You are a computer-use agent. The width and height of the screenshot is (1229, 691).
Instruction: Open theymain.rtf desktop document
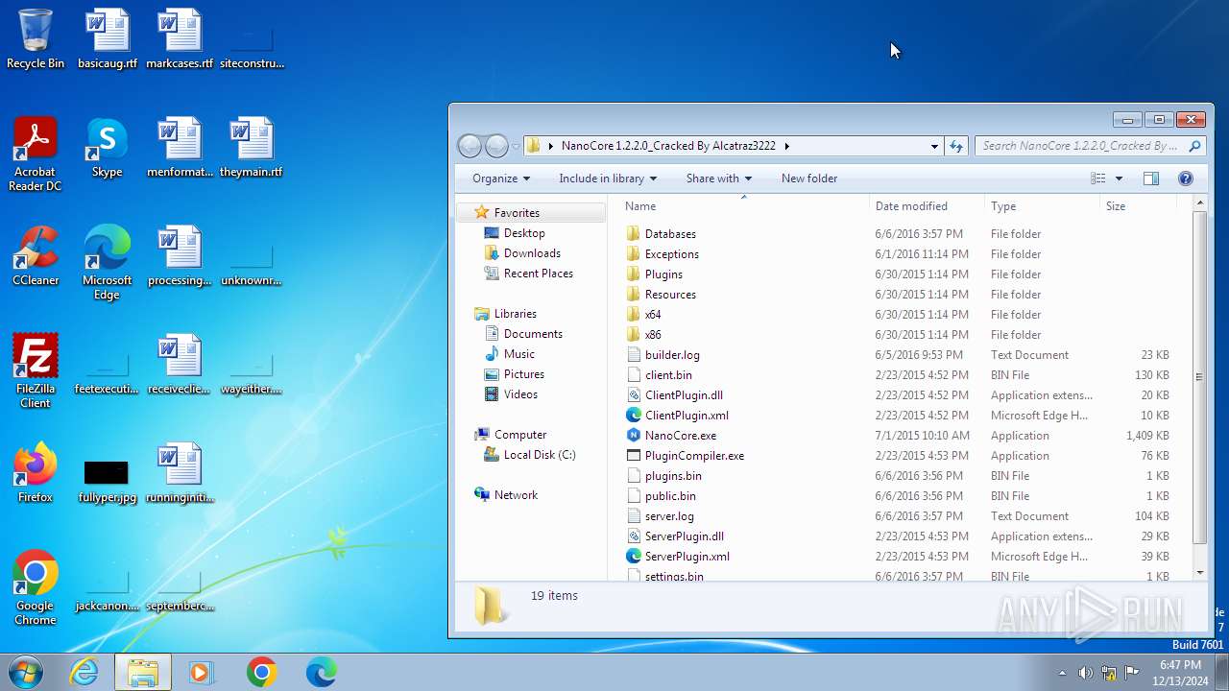coord(252,148)
